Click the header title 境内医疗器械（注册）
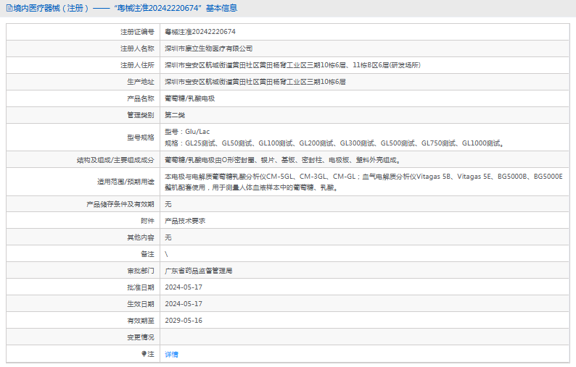 coord(51,8)
